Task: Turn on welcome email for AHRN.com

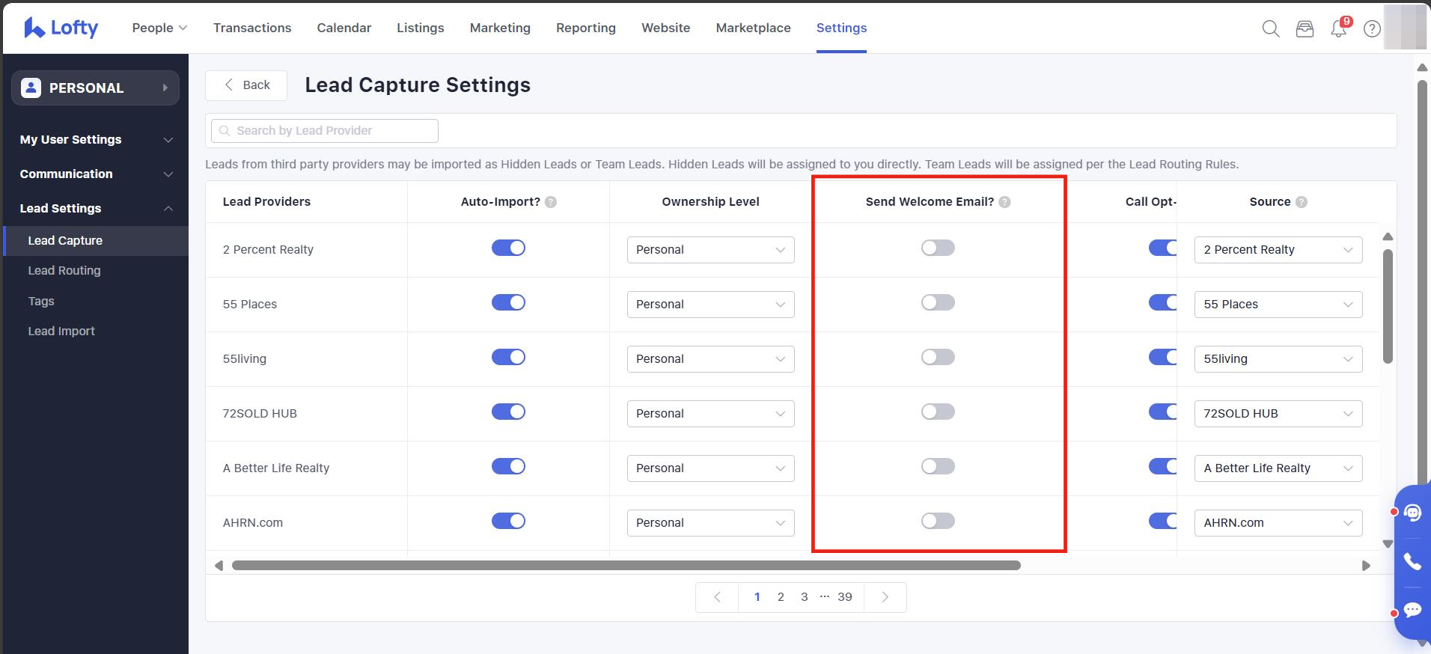Action: pyautogui.click(x=938, y=522)
